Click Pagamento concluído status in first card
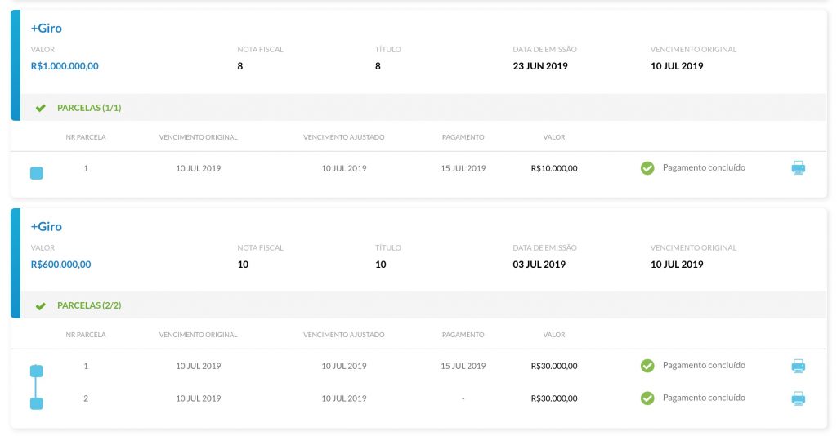837x436 pixels. point(704,167)
